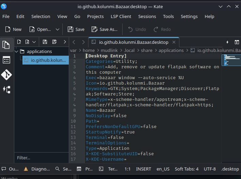Open the Help menu
Viewport: 241px width, 179px height.
click(x=209, y=16)
